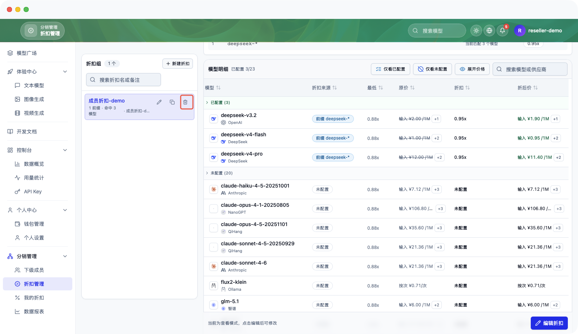Click the 新建折扣 button

tap(178, 64)
